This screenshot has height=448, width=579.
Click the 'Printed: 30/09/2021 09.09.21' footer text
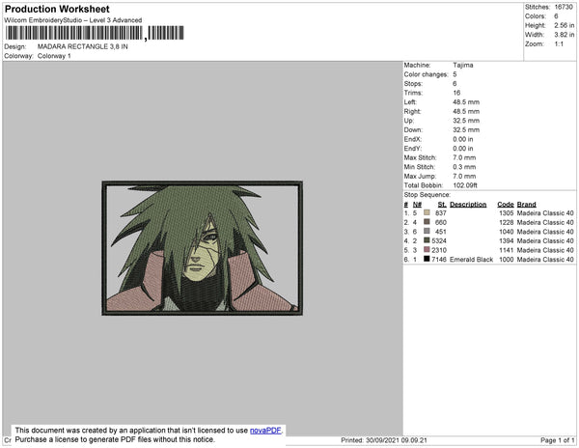pyautogui.click(x=384, y=440)
